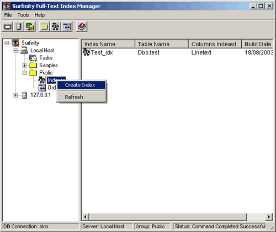276x232 pixels.
Task: Sort by the Build Date column header
Action: pyautogui.click(x=257, y=44)
